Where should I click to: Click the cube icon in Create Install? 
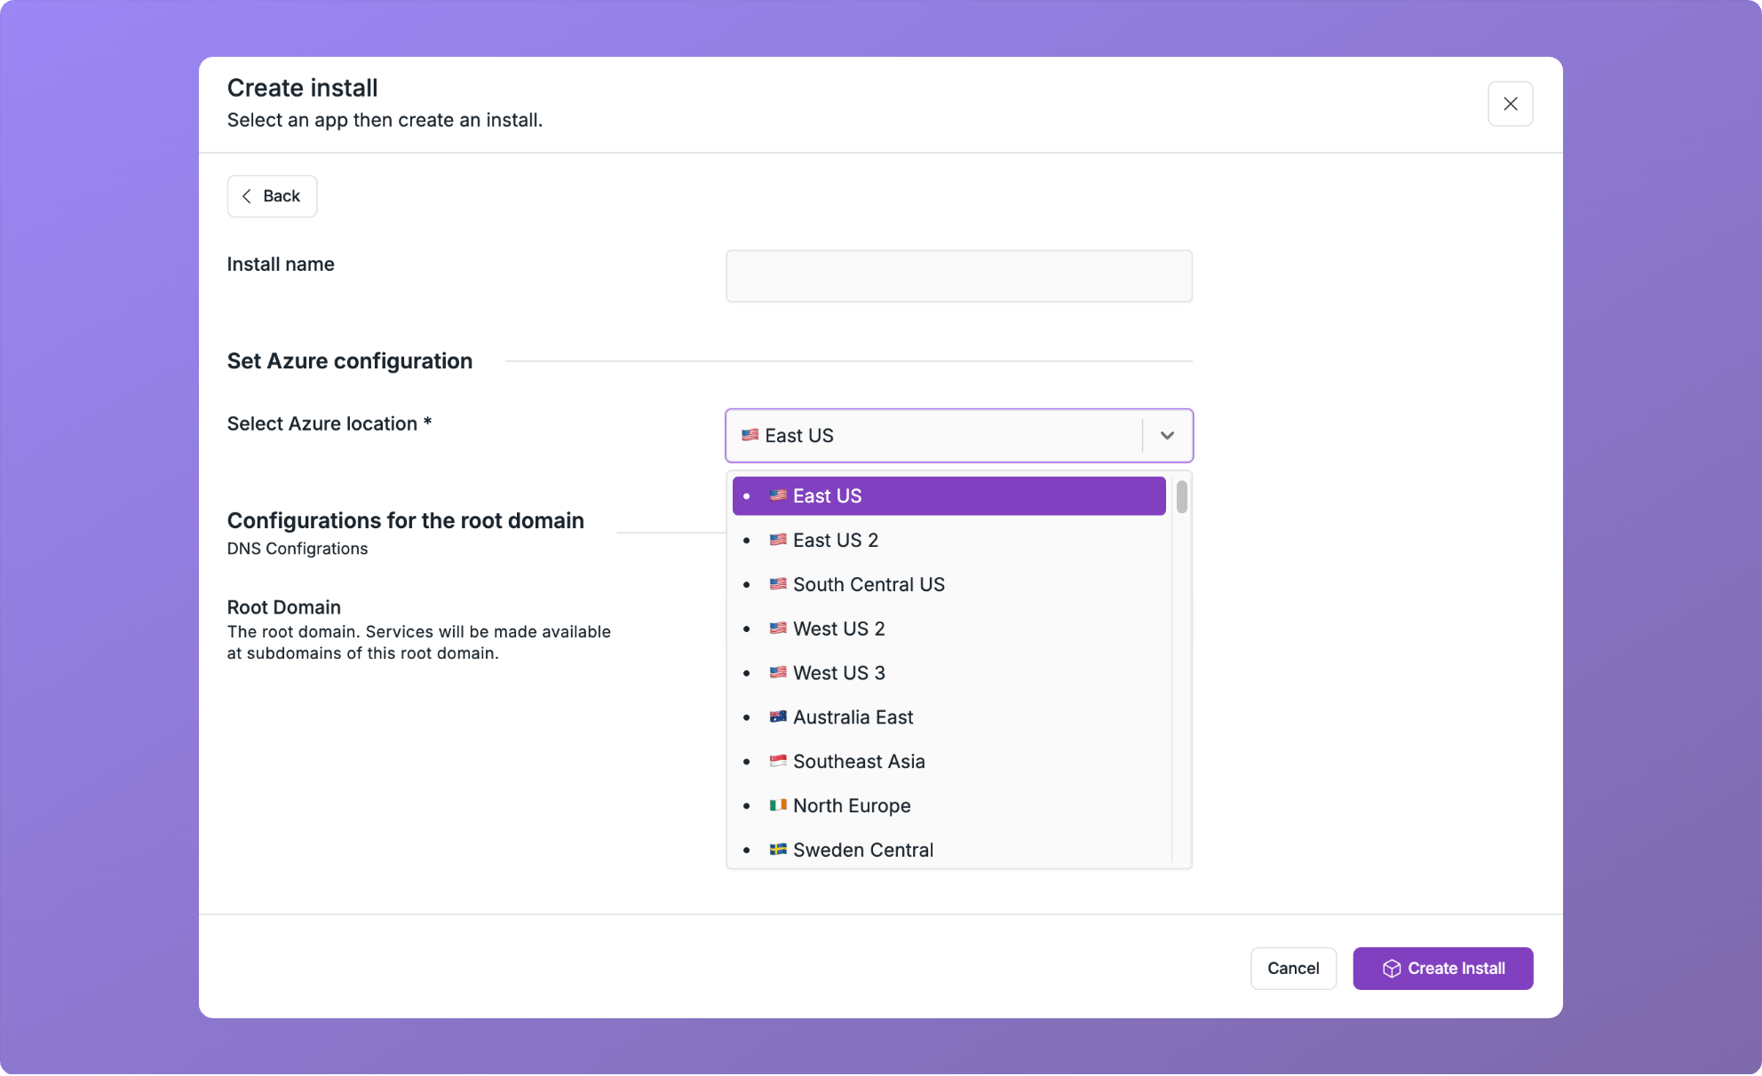click(1392, 969)
